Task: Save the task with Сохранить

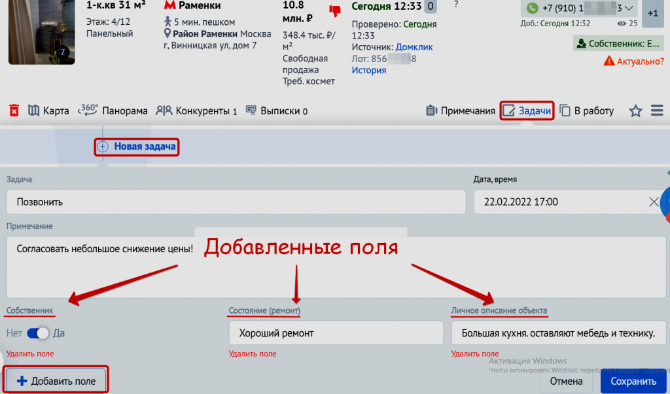Action: pos(633,382)
